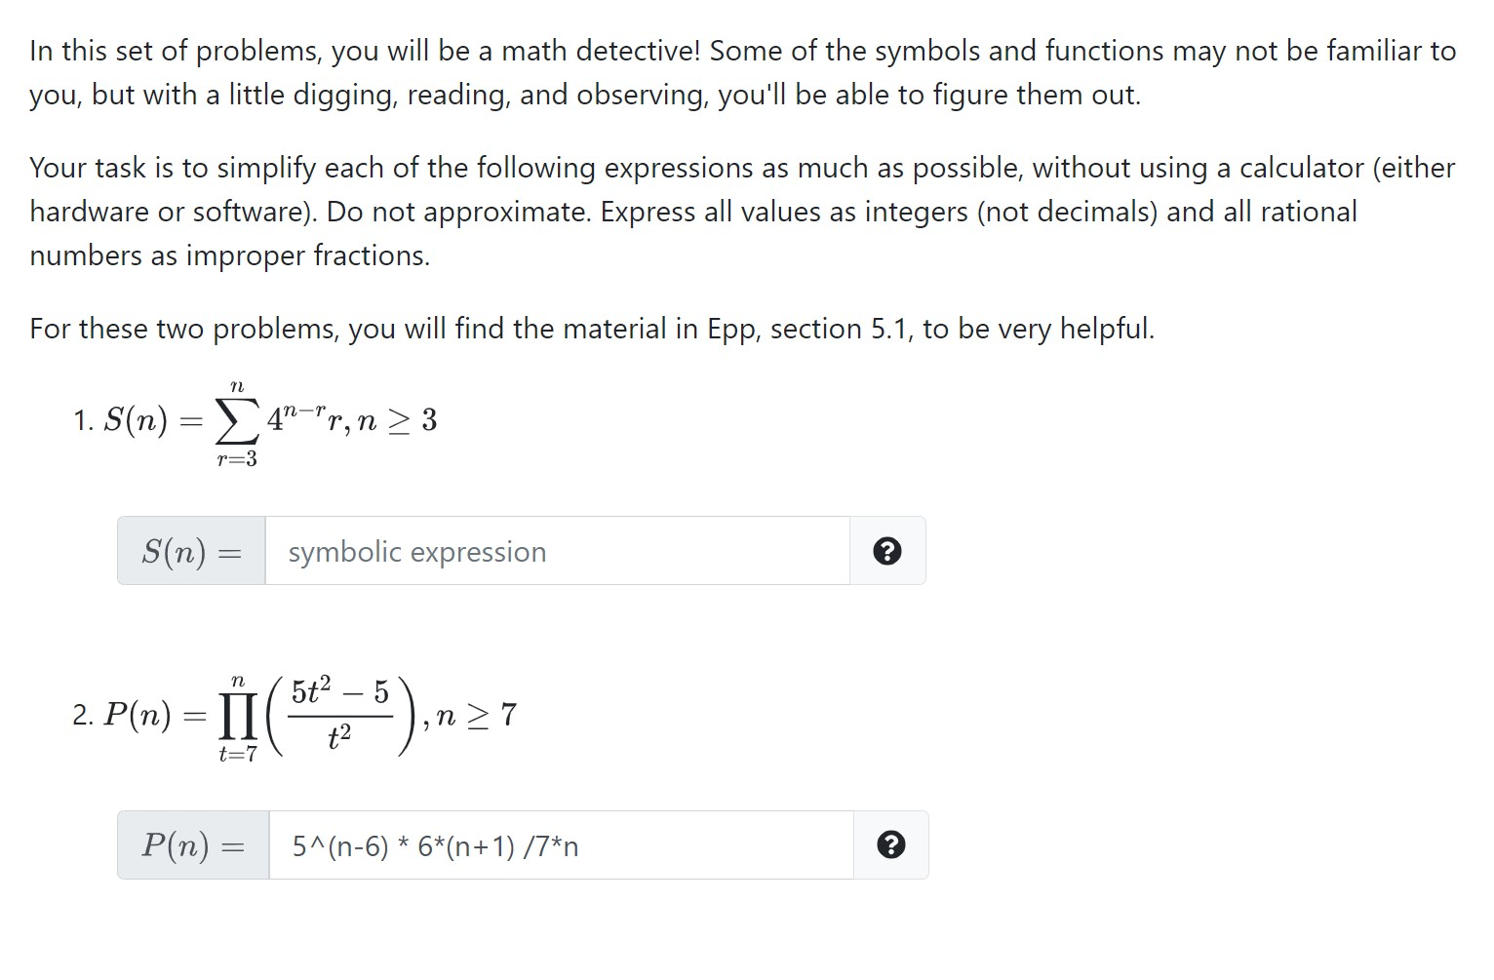Open the help icon beside the P(n) answer box
The height and width of the screenshot is (980, 1494).
pyautogui.click(x=890, y=844)
